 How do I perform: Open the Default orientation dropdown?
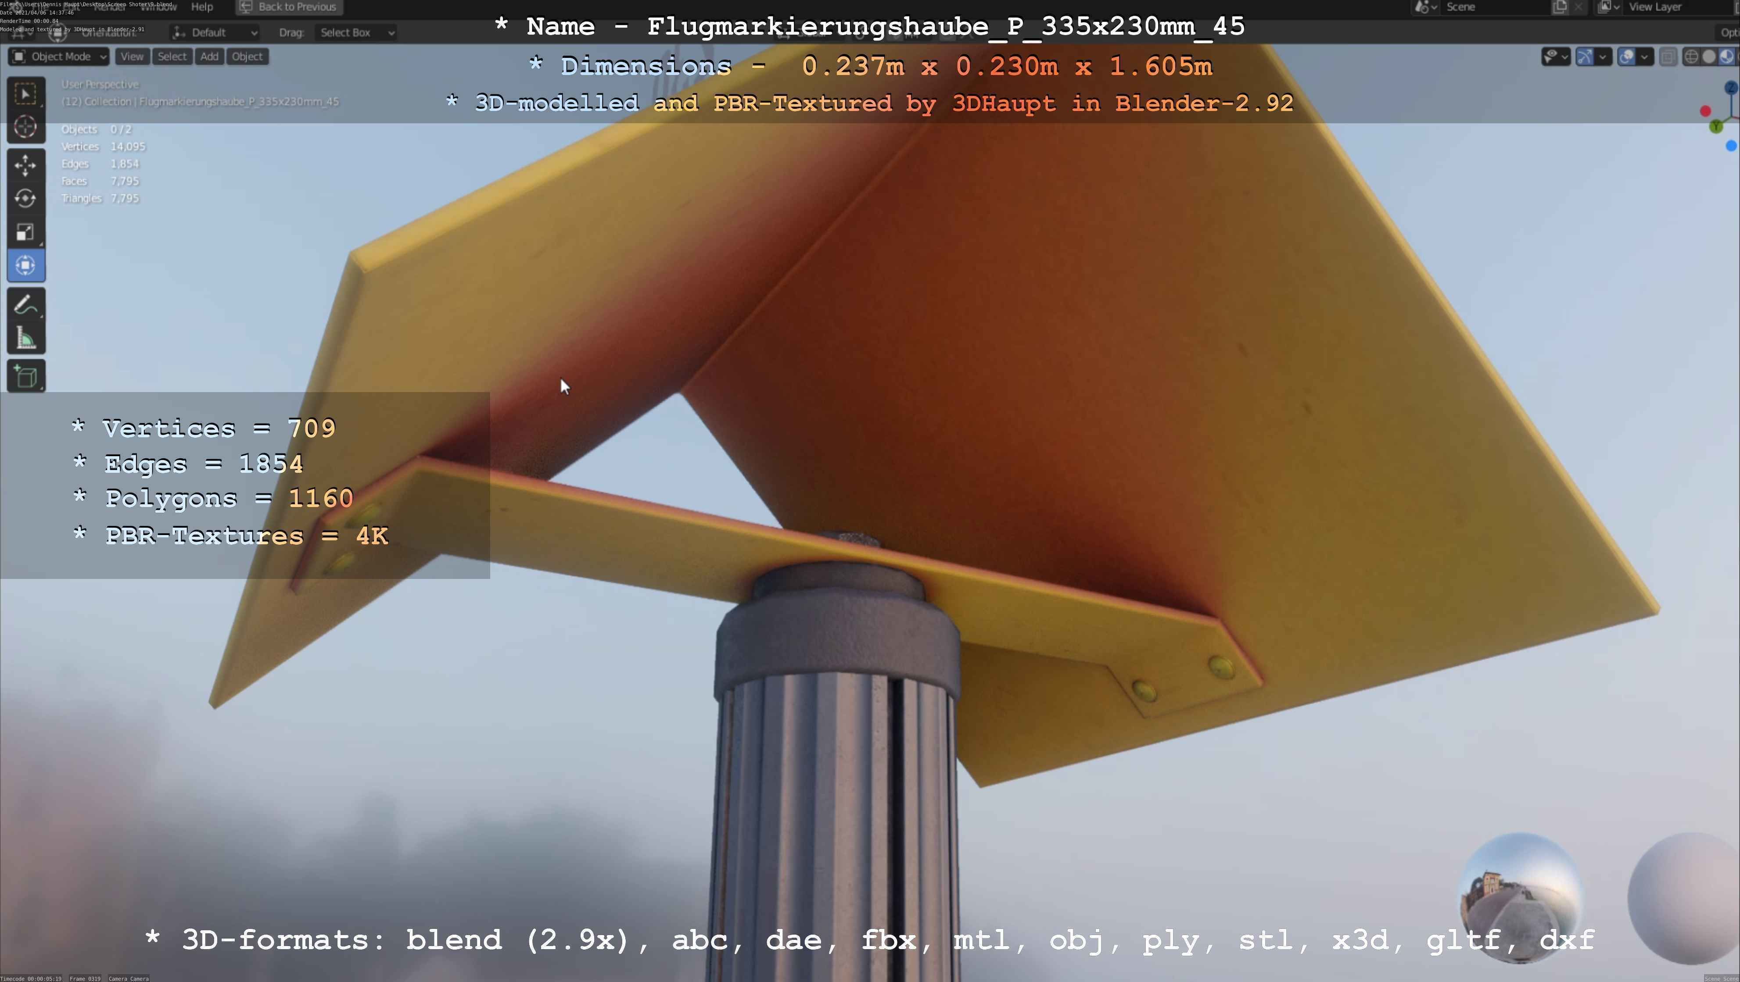point(215,32)
